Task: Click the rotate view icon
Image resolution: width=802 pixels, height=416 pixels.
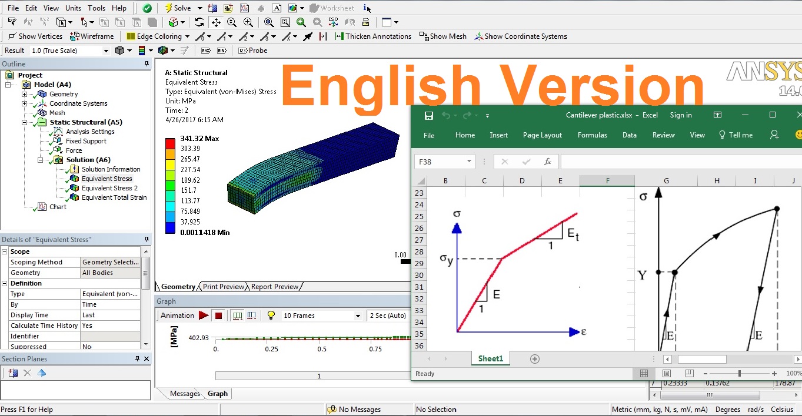Action: point(199,22)
